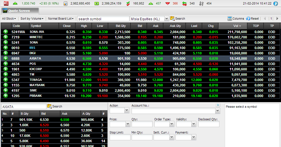Click the unchanged arrows icon beside 340
This screenshot has height=147, width=281.
(x=185, y=3)
